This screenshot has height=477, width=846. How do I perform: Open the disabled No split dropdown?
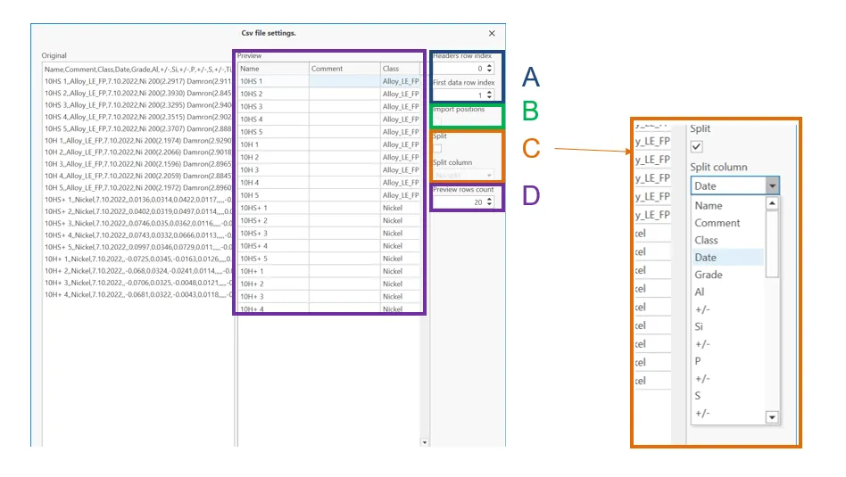pyautogui.click(x=463, y=175)
